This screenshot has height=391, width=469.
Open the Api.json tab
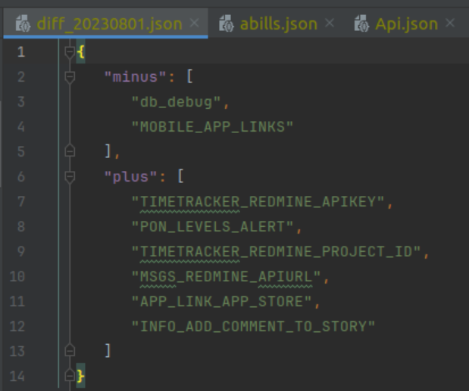tap(406, 23)
